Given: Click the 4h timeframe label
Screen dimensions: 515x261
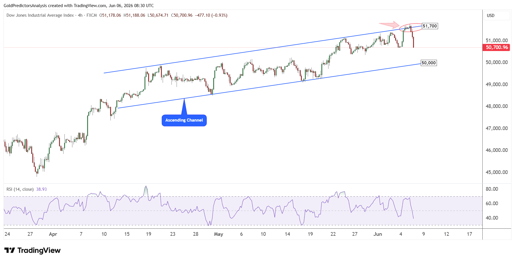Looking at the screenshot, I should [80, 15].
